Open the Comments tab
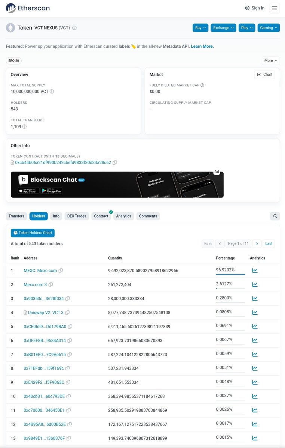This screenshot has width=285, height=448. pyautogui.click(x=148, y=216)
